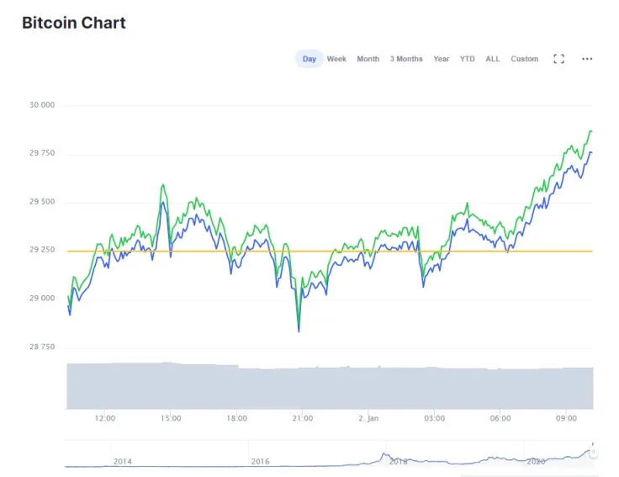
Task: Enter fullscreen chart view
Action: tap(558, 59)
